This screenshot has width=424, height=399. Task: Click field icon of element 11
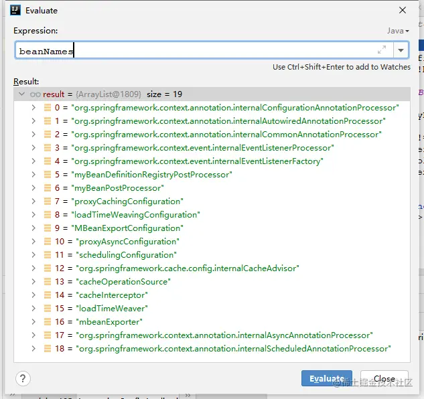tap(48, 254)
